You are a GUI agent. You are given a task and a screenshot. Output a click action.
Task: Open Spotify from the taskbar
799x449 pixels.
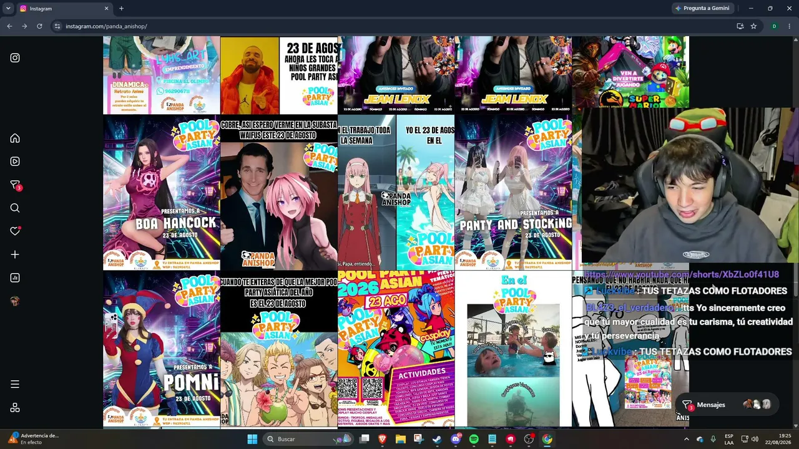(x=474, y=439)
